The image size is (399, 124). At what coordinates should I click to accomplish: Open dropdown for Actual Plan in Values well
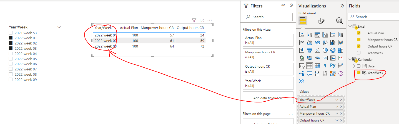pos(337,106)
